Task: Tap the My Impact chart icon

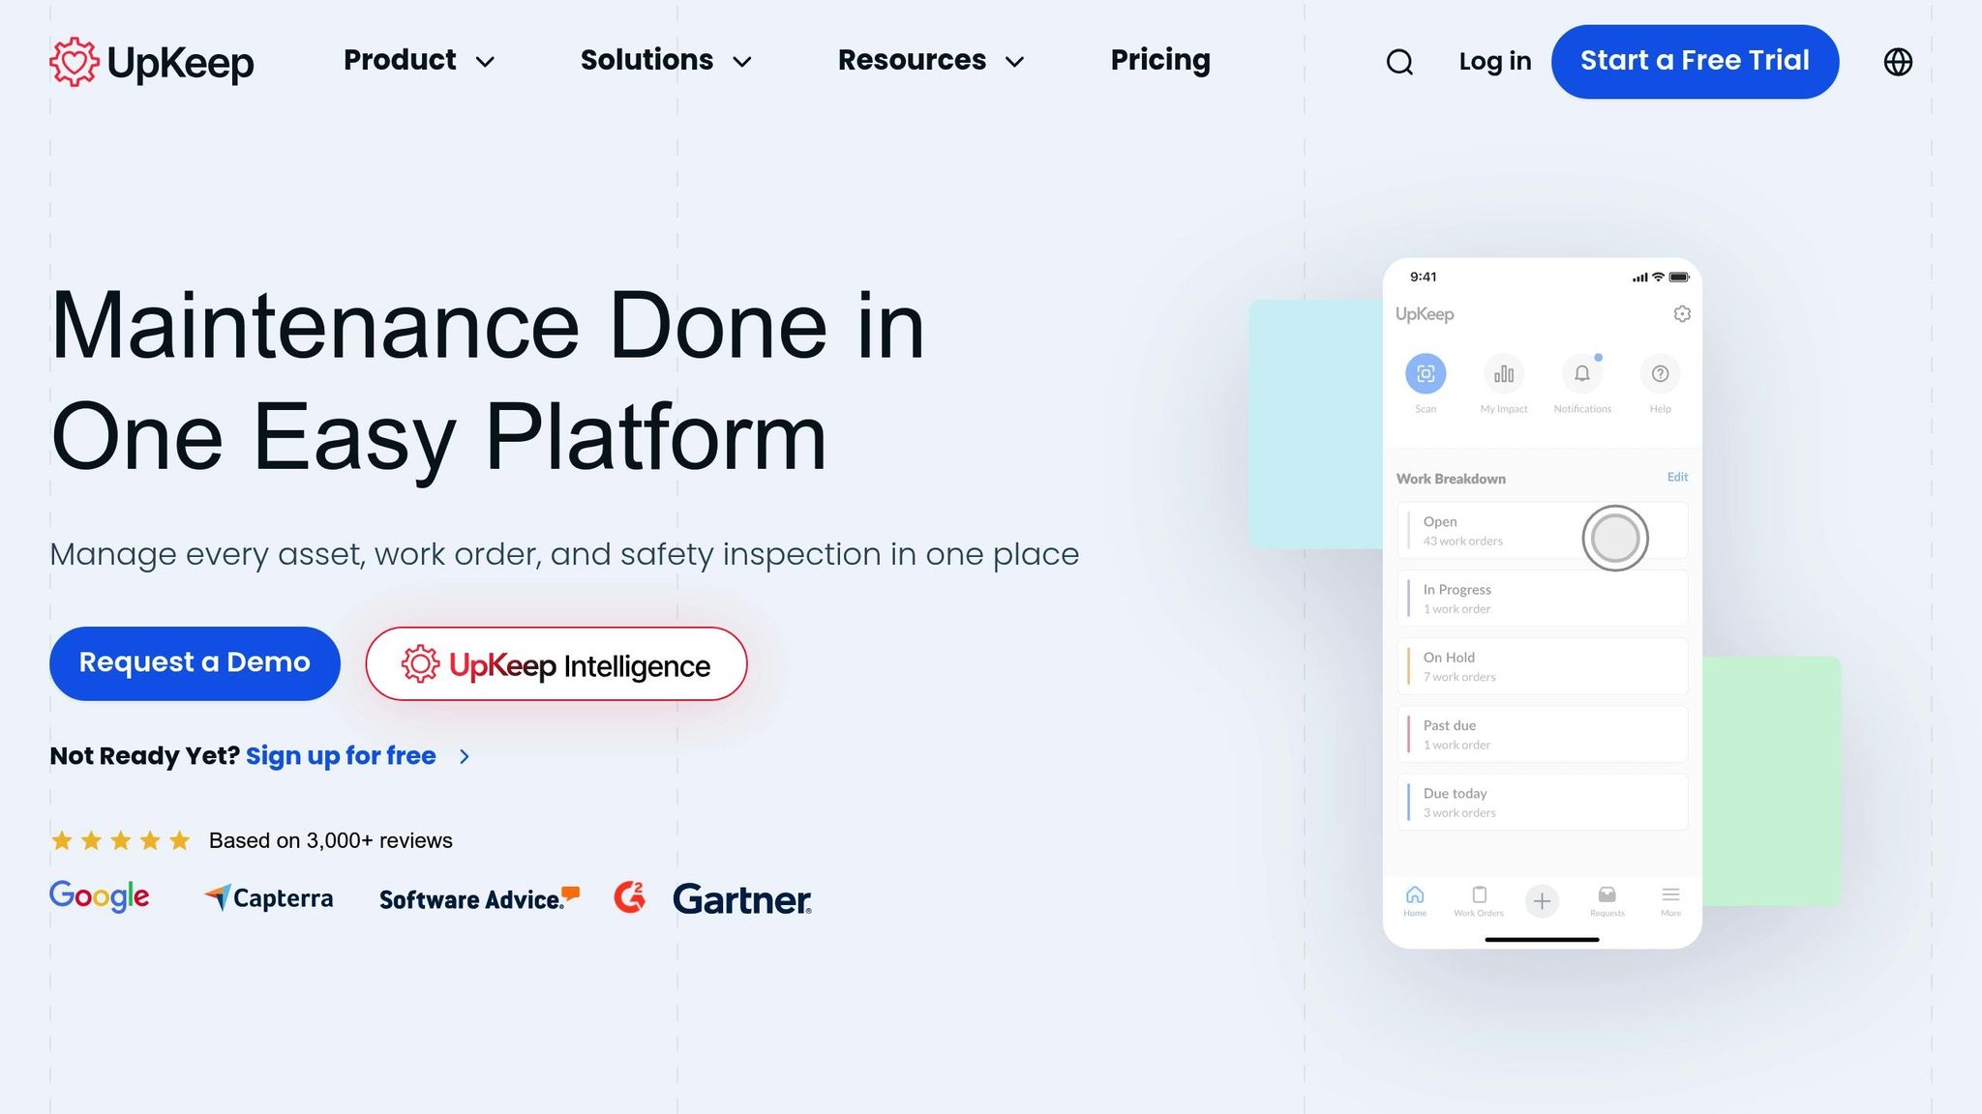Action: click(x=1504, y=374)
